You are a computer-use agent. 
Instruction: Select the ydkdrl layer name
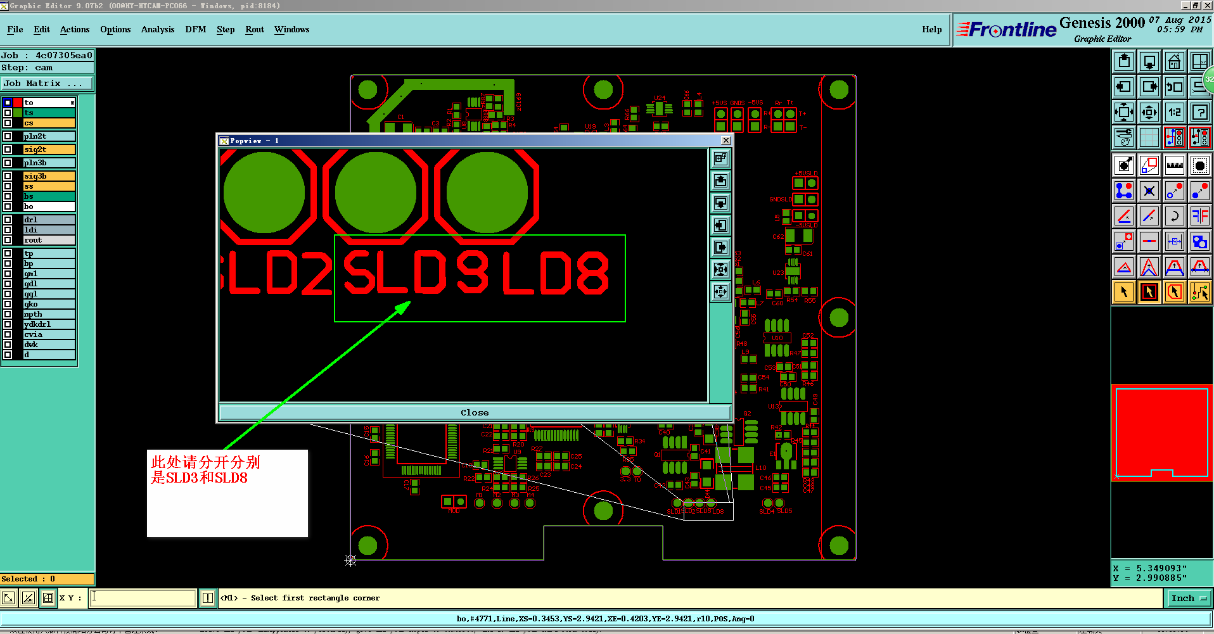(49, 324)
